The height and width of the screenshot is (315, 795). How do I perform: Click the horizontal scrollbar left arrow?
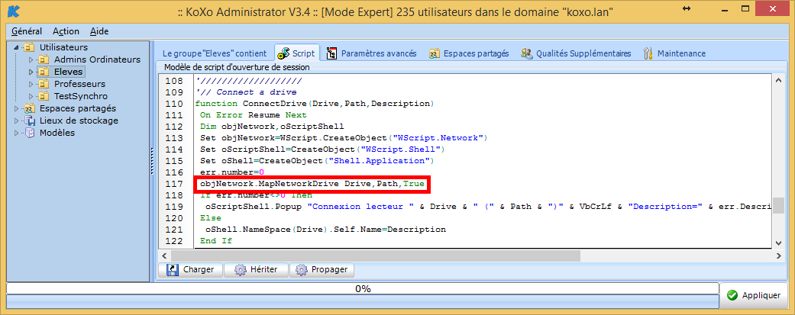pos(164,256)
